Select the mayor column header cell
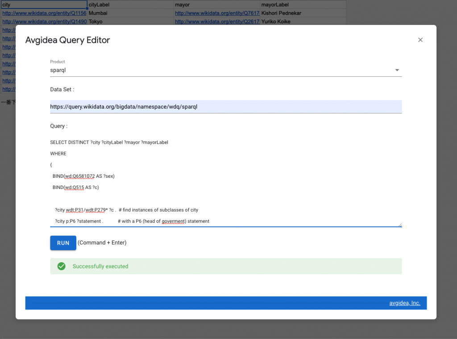Viewport: 457px width, 339px height. pos(217,5)
